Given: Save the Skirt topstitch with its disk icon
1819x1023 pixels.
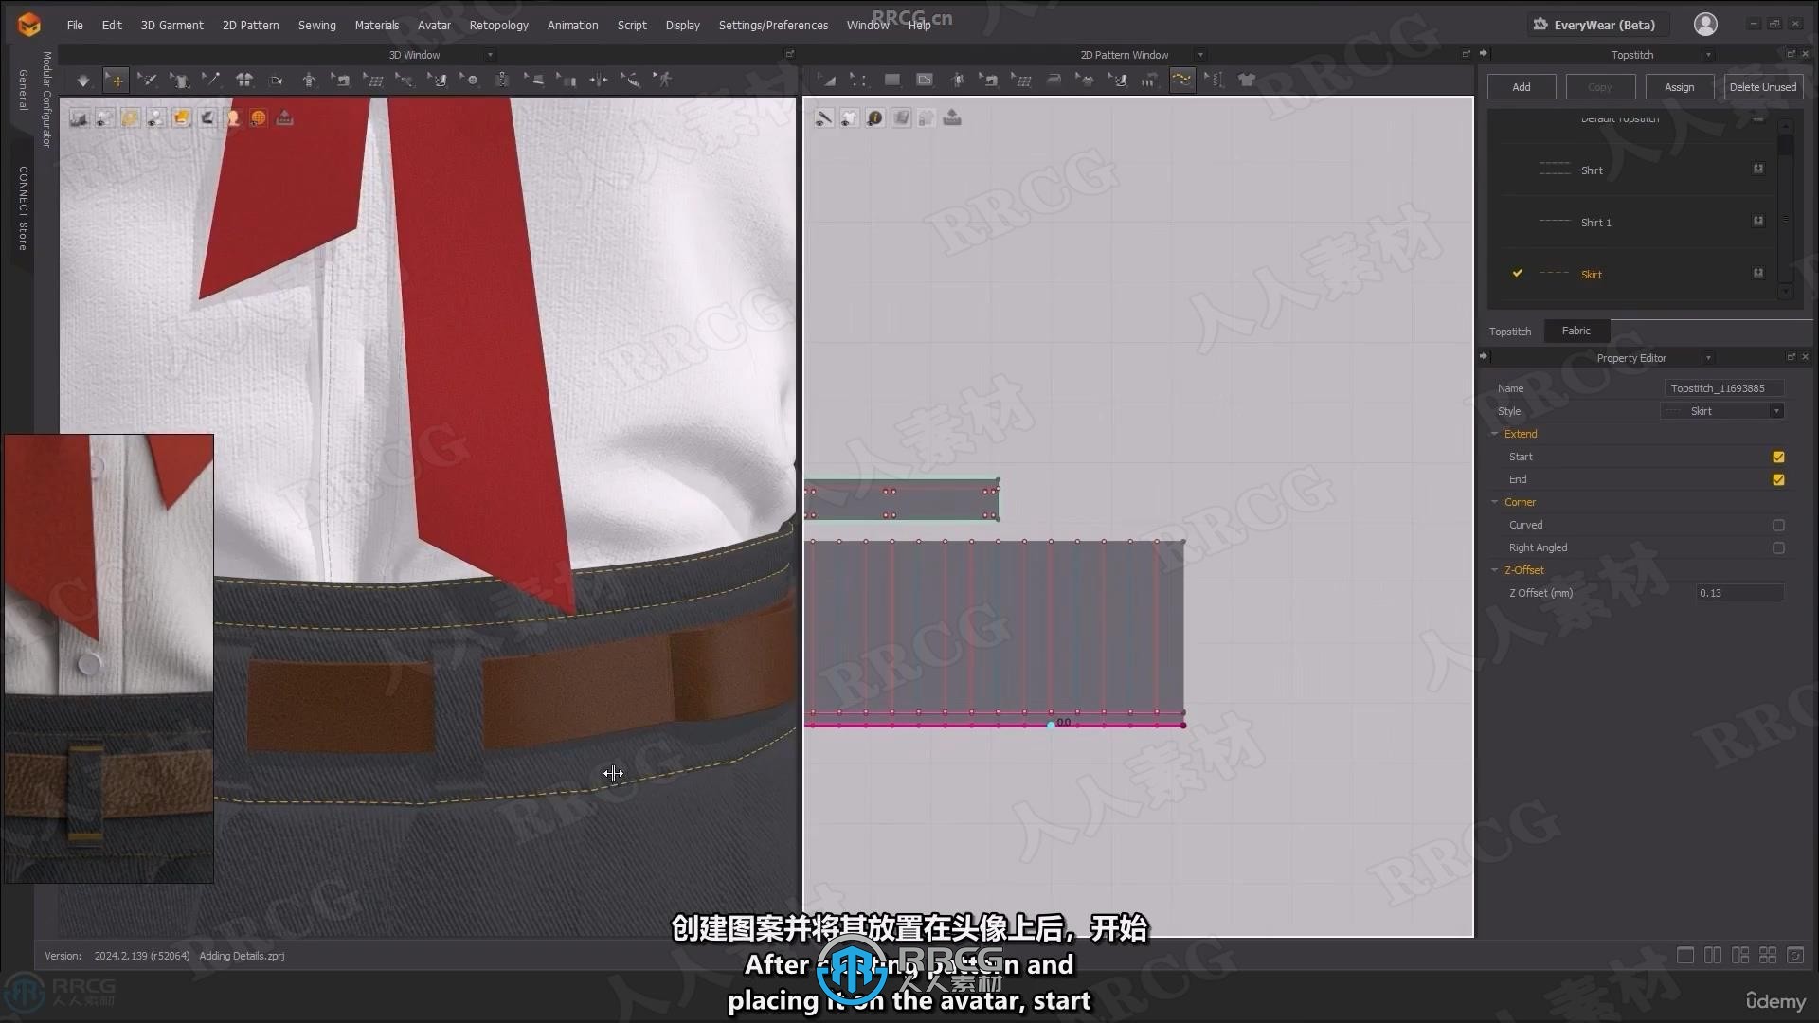Looking at the screenshot, I should pyautogui.click(x=1758, y=273).
